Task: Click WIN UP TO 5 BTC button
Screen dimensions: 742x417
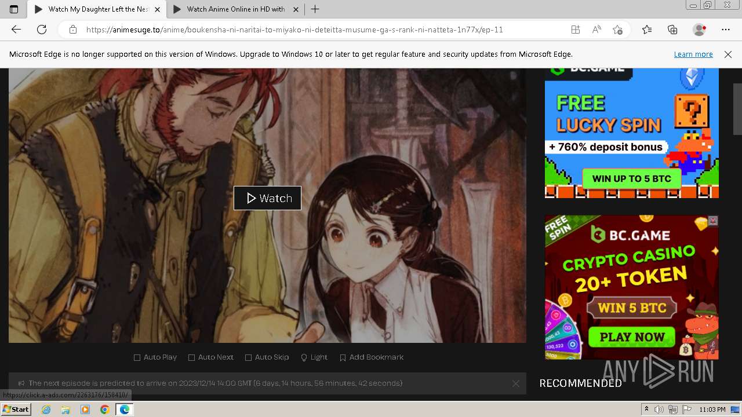Action: (631, 178)
